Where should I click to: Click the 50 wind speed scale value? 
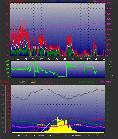click(x=7, y=3)
